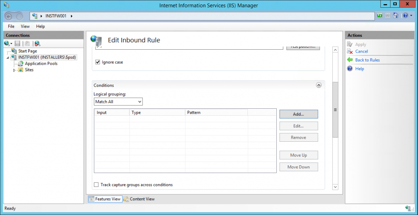Click the Cancel link in Actions
Screen dimensions: 418x215
pyautogui.click(x=362, y=51)
